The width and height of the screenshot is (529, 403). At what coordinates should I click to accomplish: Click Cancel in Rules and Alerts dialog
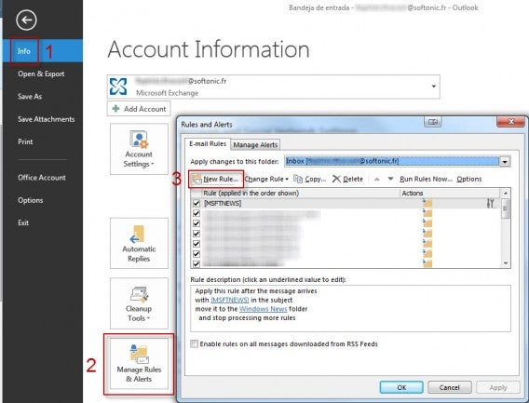pyautogui.click(x=450, y=387)
